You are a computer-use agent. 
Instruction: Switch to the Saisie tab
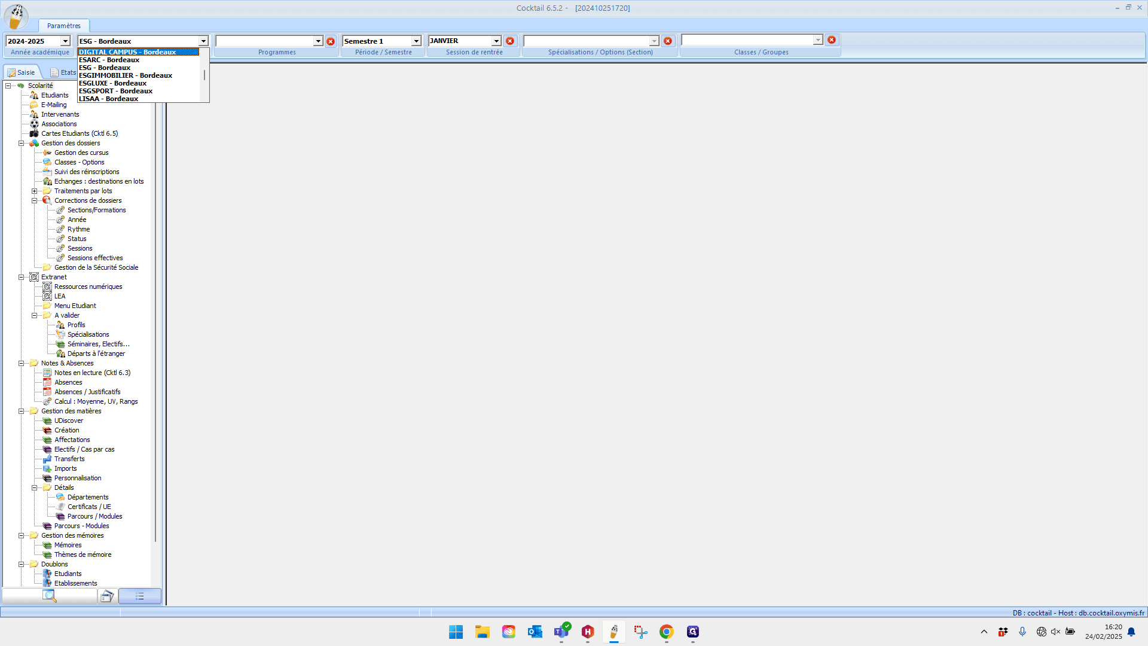tap(22, 72)
